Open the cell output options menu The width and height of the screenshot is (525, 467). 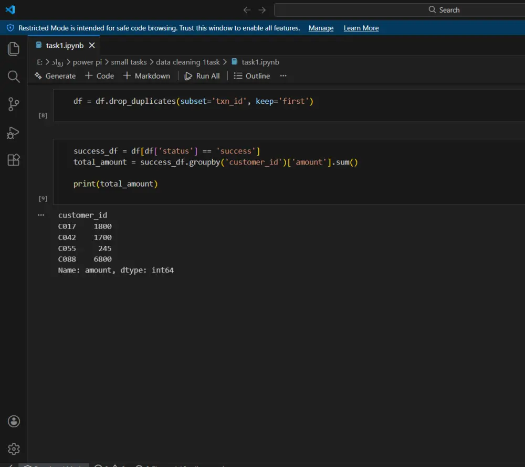click(x=41, y=214)
